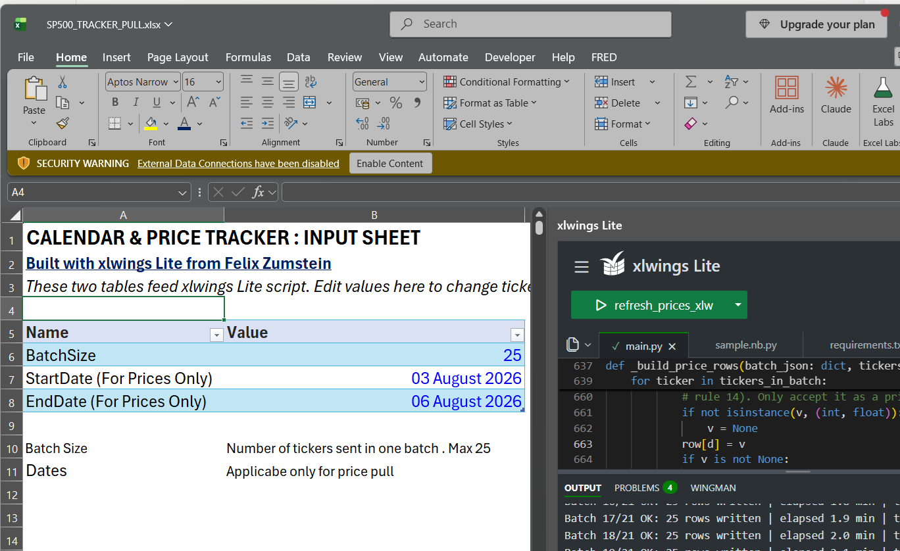This screenshot has width=900, height=551.
Task: Expand the Name Box dropdown arrow
Action: (183, 193)
